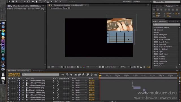This screenshot has height=102, width=181.
Task: Click the timeline layer search field
Action: point(40,75)
